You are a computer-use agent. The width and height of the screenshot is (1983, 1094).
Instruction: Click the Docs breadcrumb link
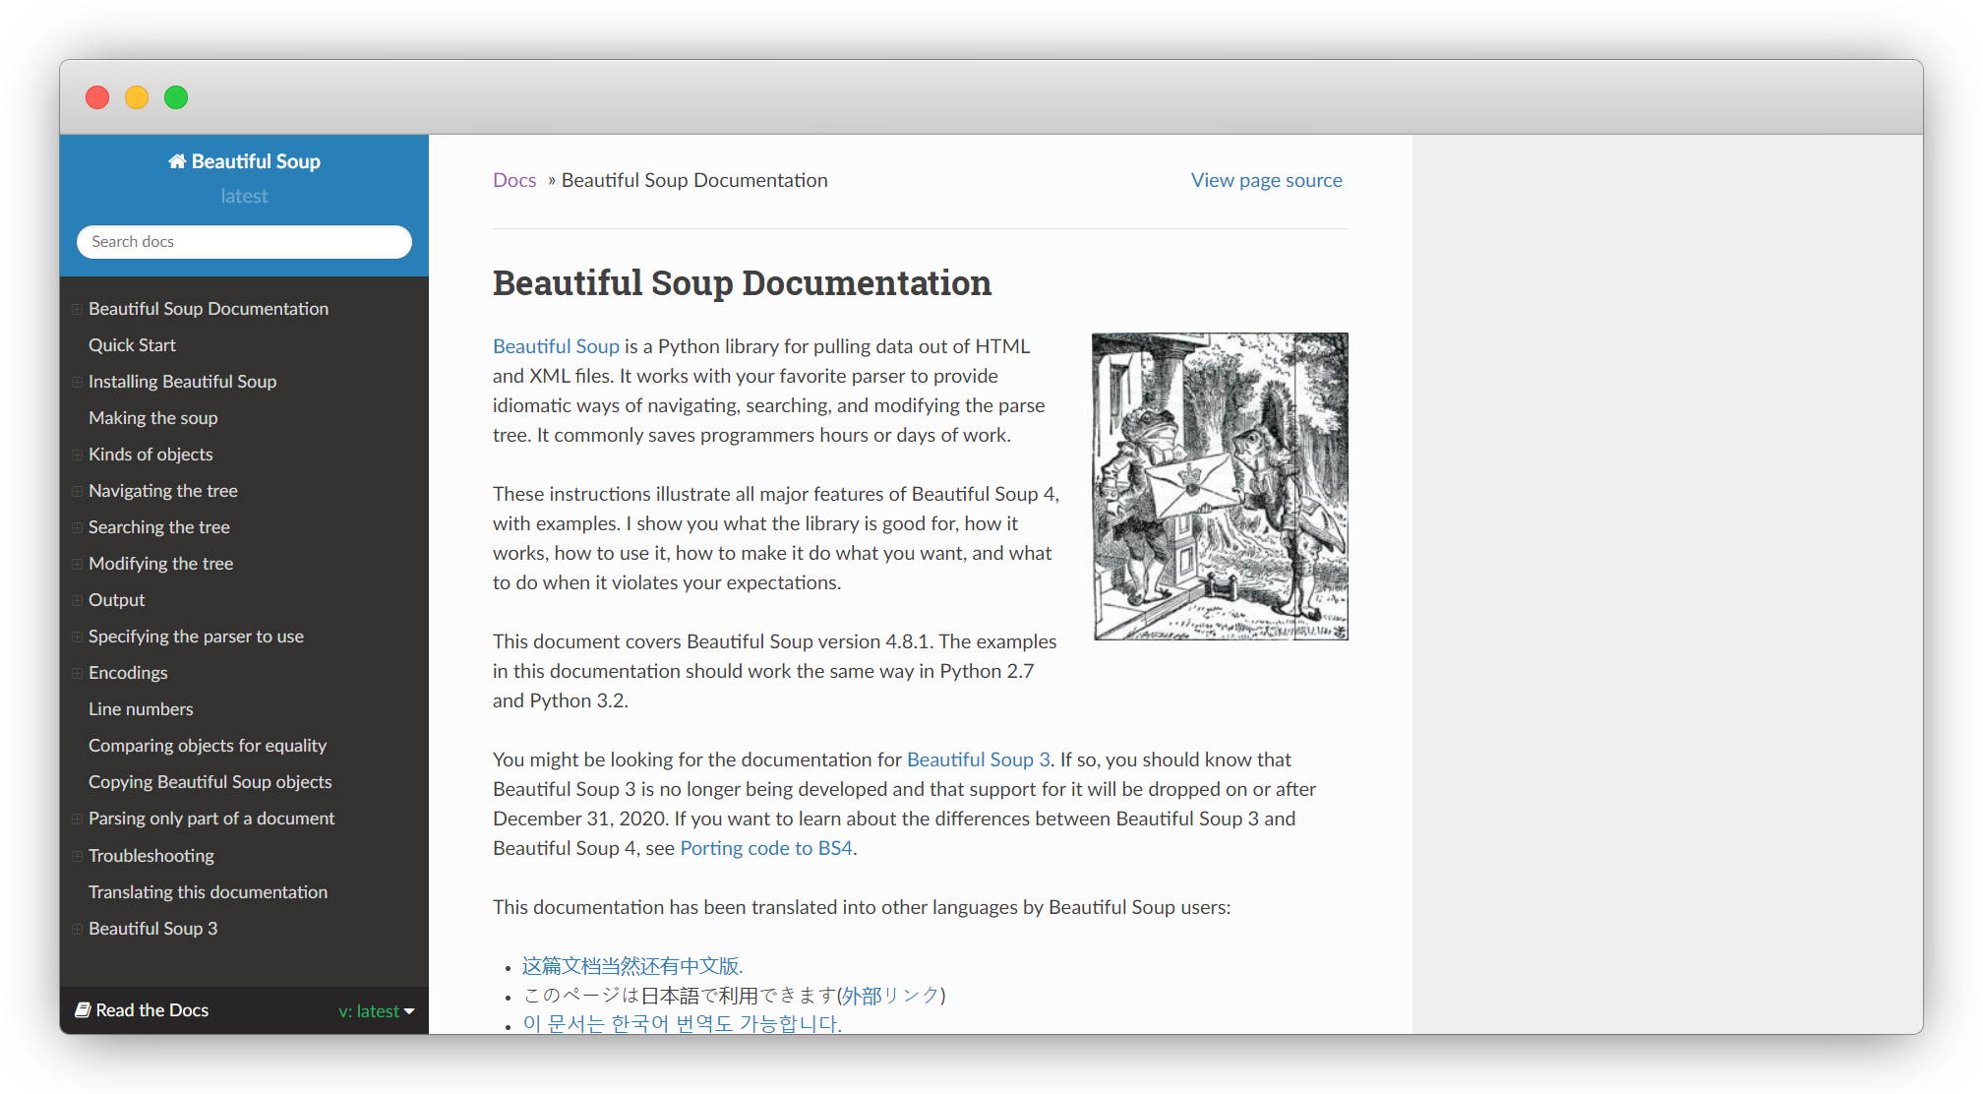[514, 180]
